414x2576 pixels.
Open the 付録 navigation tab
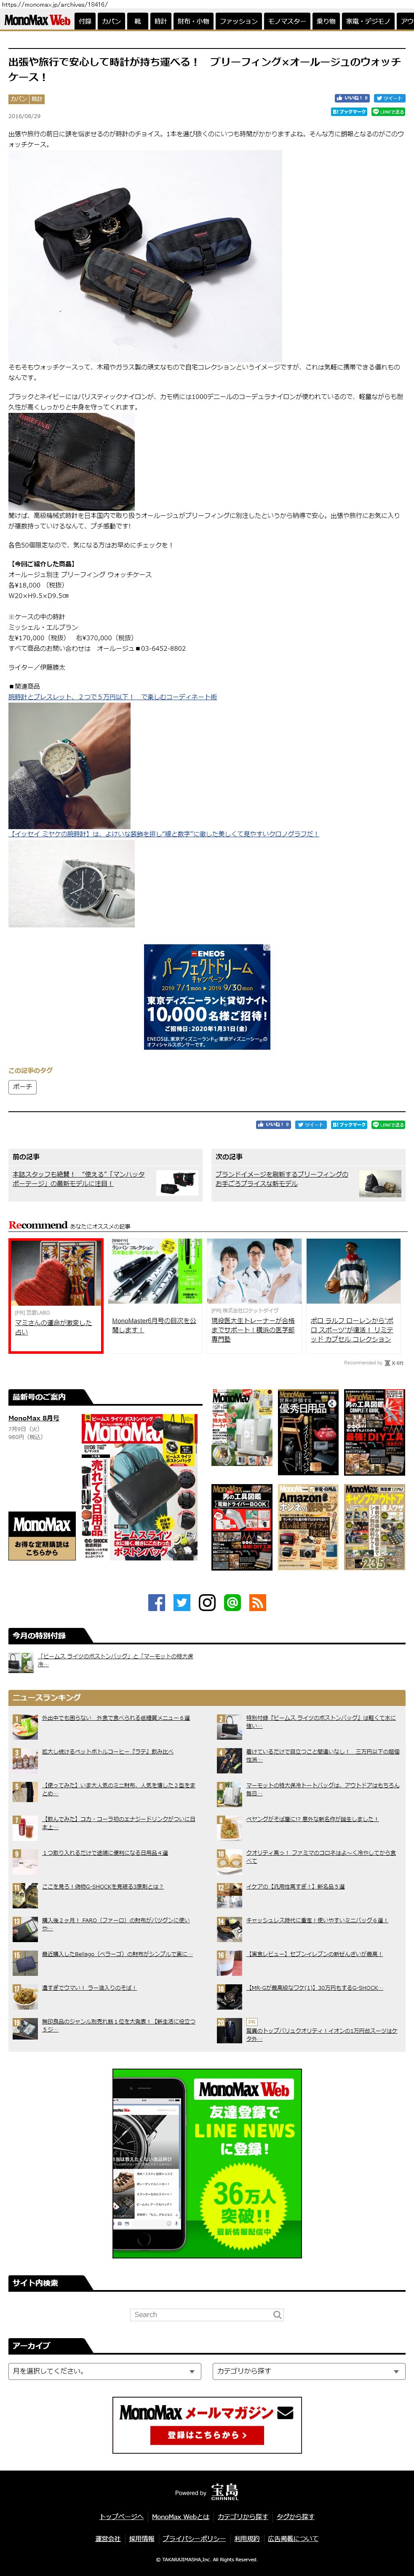[85, 21]
